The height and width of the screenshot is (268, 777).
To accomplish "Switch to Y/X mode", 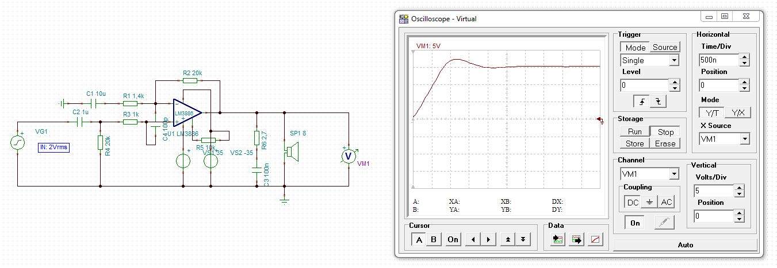I will (x=738, y=112).
